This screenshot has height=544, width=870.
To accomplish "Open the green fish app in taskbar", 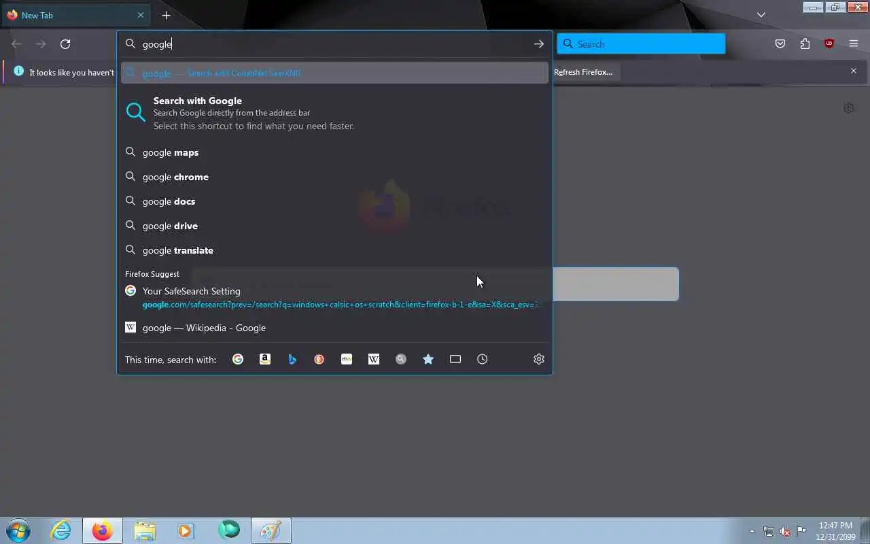I will [229, 530].
